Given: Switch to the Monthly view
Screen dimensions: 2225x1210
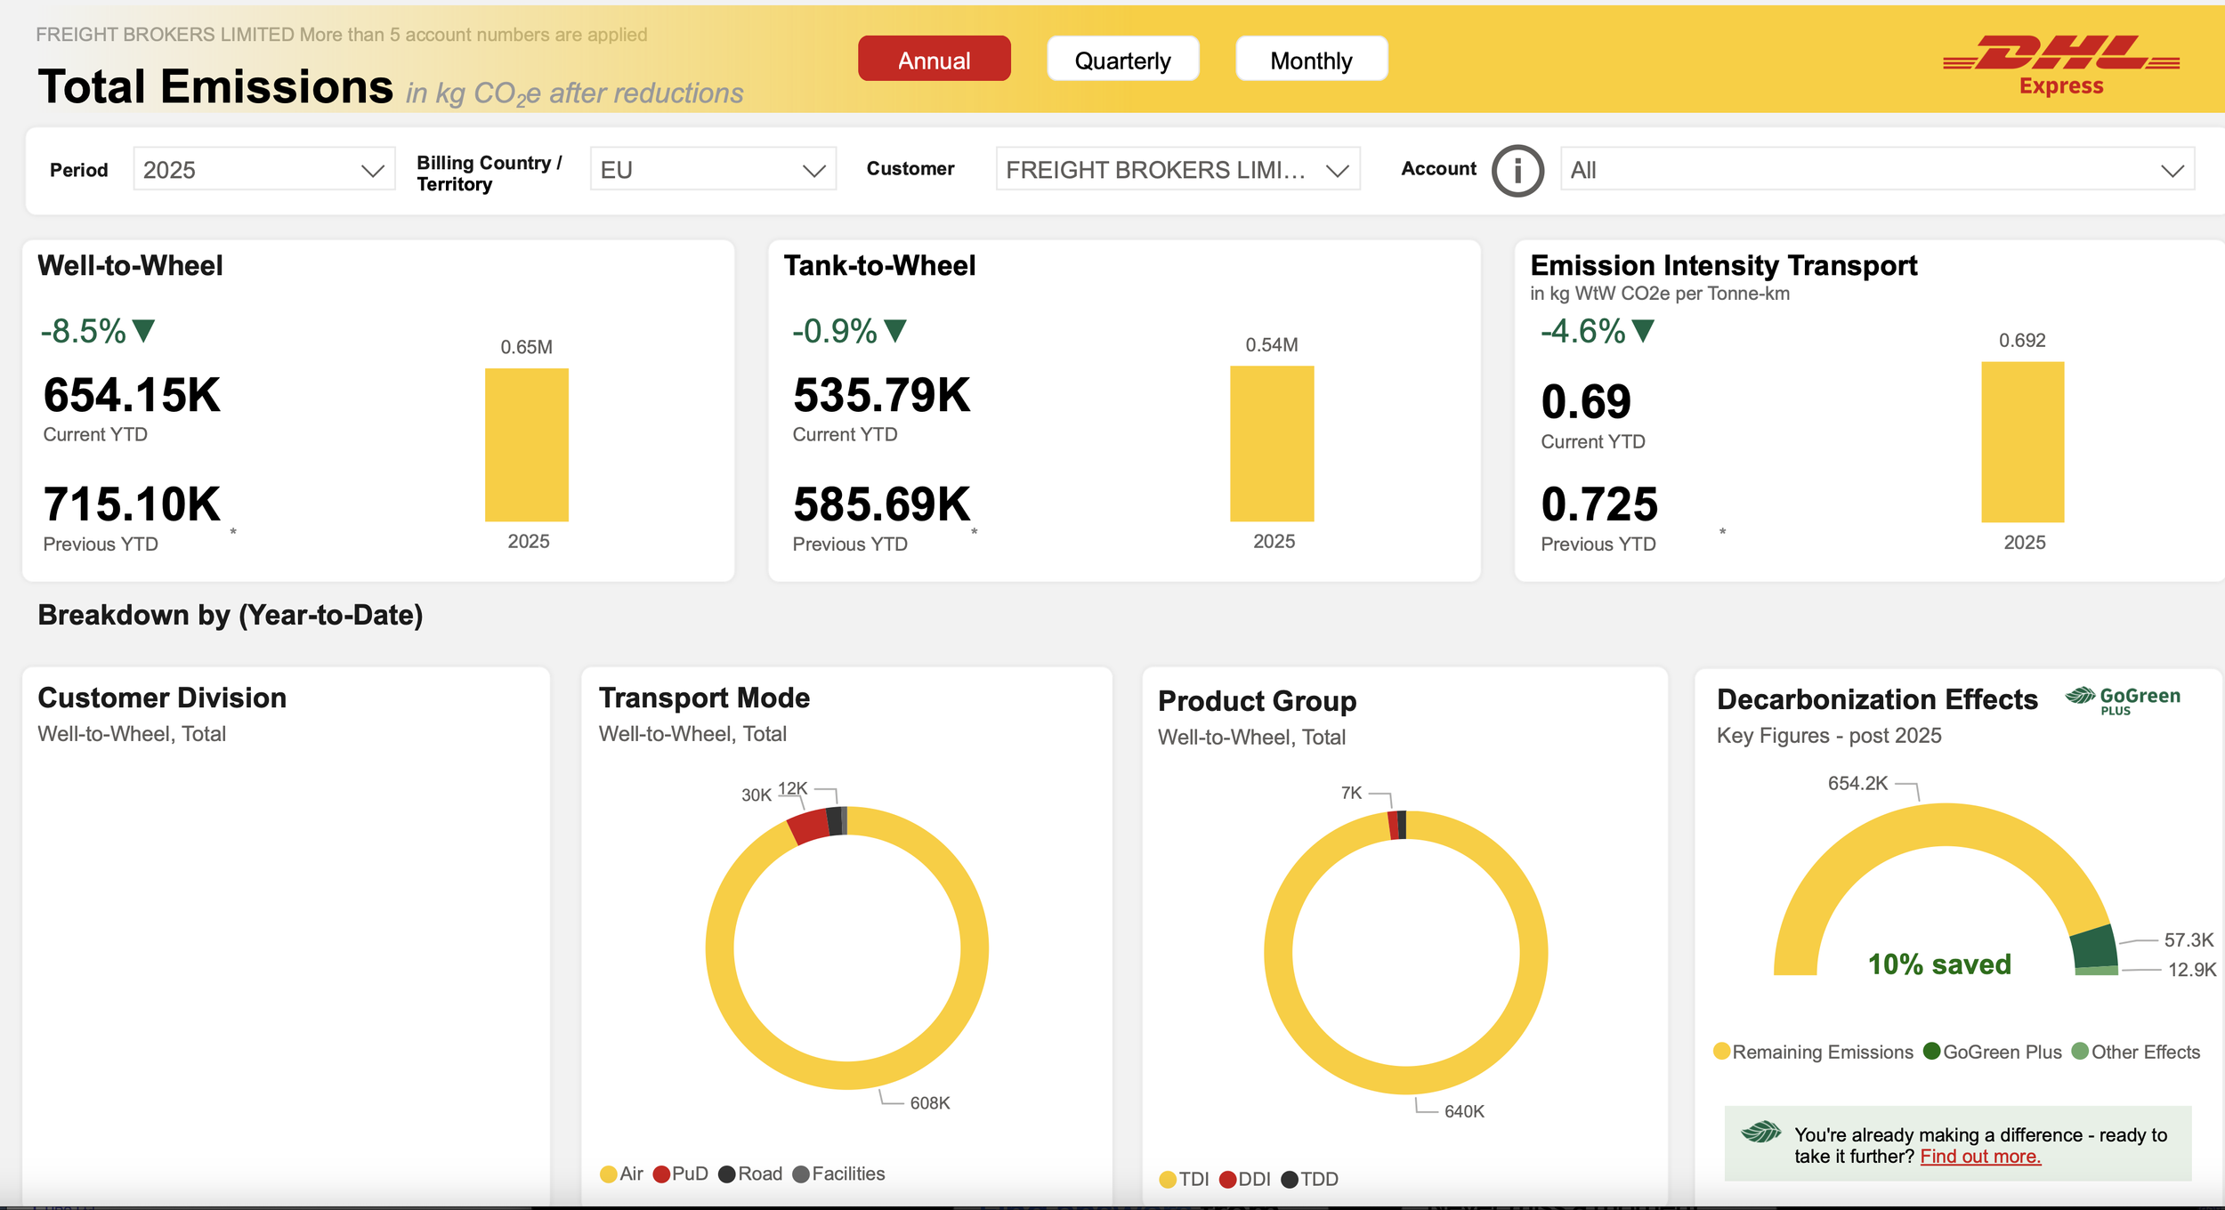Looking at the screenshot, I should (x=1311, y=60).
